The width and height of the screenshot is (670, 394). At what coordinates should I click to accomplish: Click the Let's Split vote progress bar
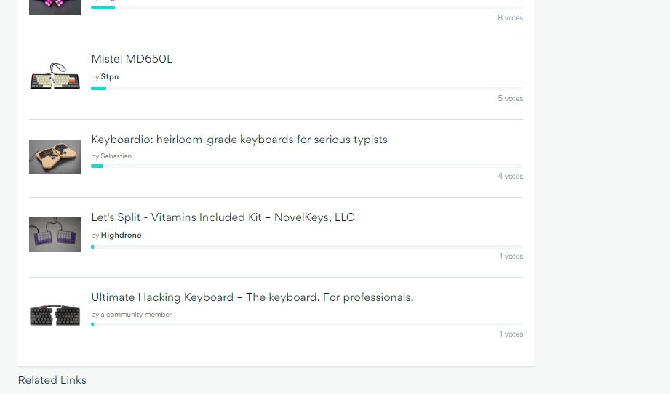pos(306,246)
